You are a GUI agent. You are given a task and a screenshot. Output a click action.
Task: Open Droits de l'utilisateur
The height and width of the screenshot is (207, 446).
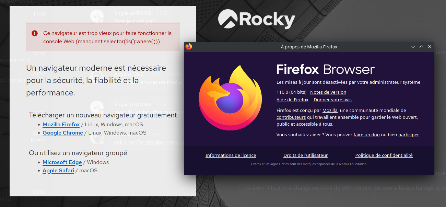(x=306, y=155)
